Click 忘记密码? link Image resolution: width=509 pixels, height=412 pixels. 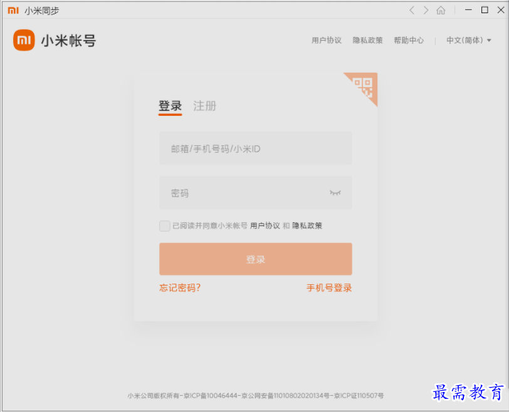coord(180,287)
